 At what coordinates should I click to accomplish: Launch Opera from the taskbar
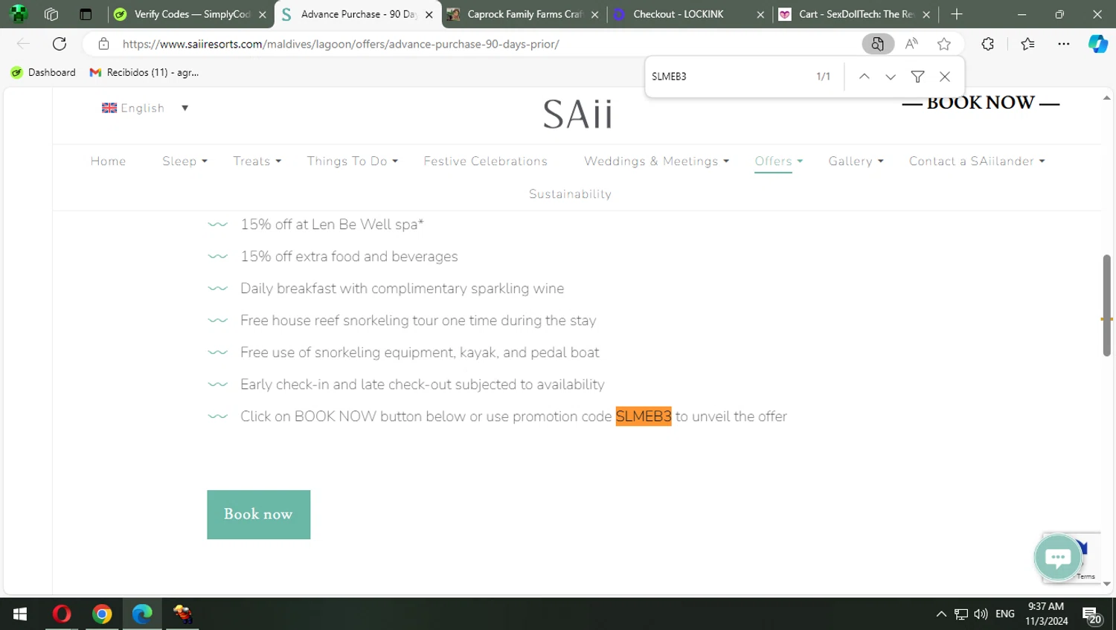tap(62, 614)
